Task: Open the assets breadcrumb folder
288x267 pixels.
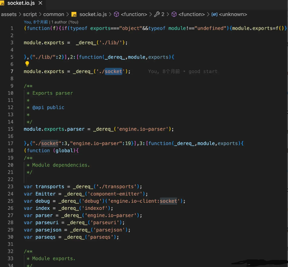Action: pyautogui.click(x=8, y=14)
